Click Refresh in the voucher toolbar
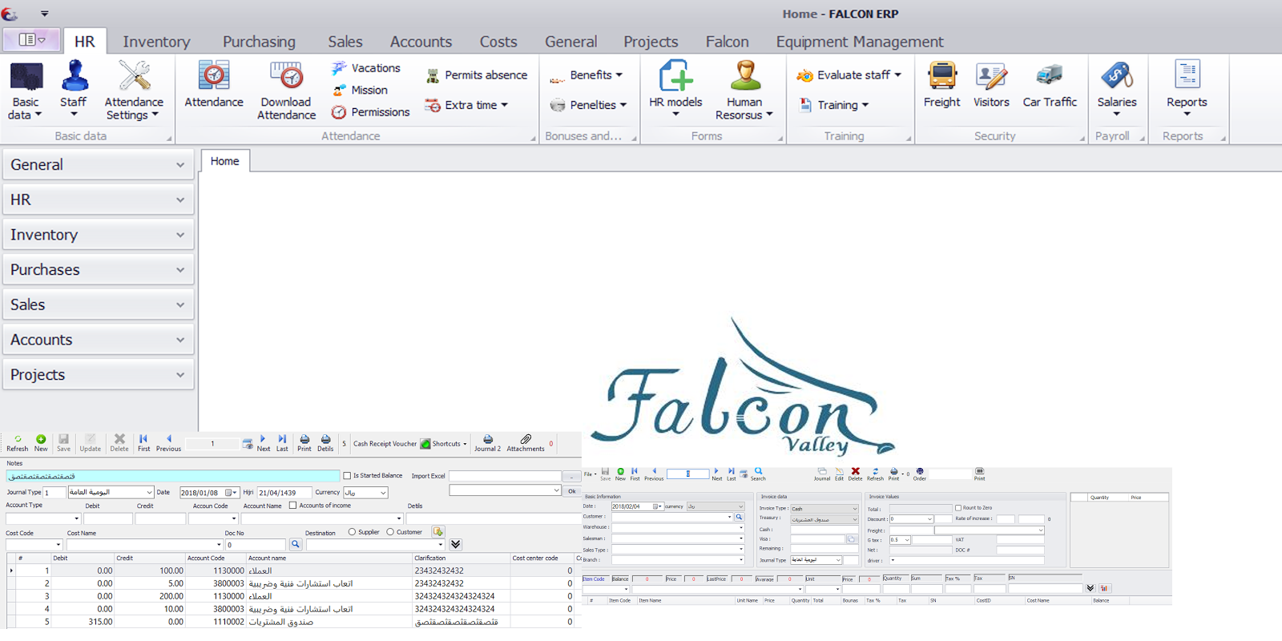This screenshot has height=641, width=1282. tap(18, 443)
